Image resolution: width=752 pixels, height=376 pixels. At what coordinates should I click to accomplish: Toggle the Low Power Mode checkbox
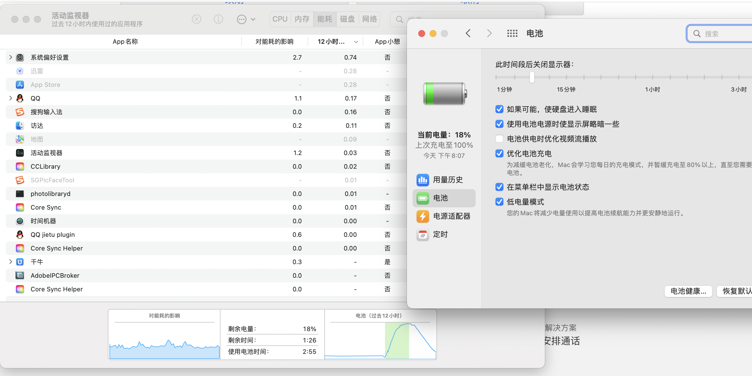[x=499, y=202]
